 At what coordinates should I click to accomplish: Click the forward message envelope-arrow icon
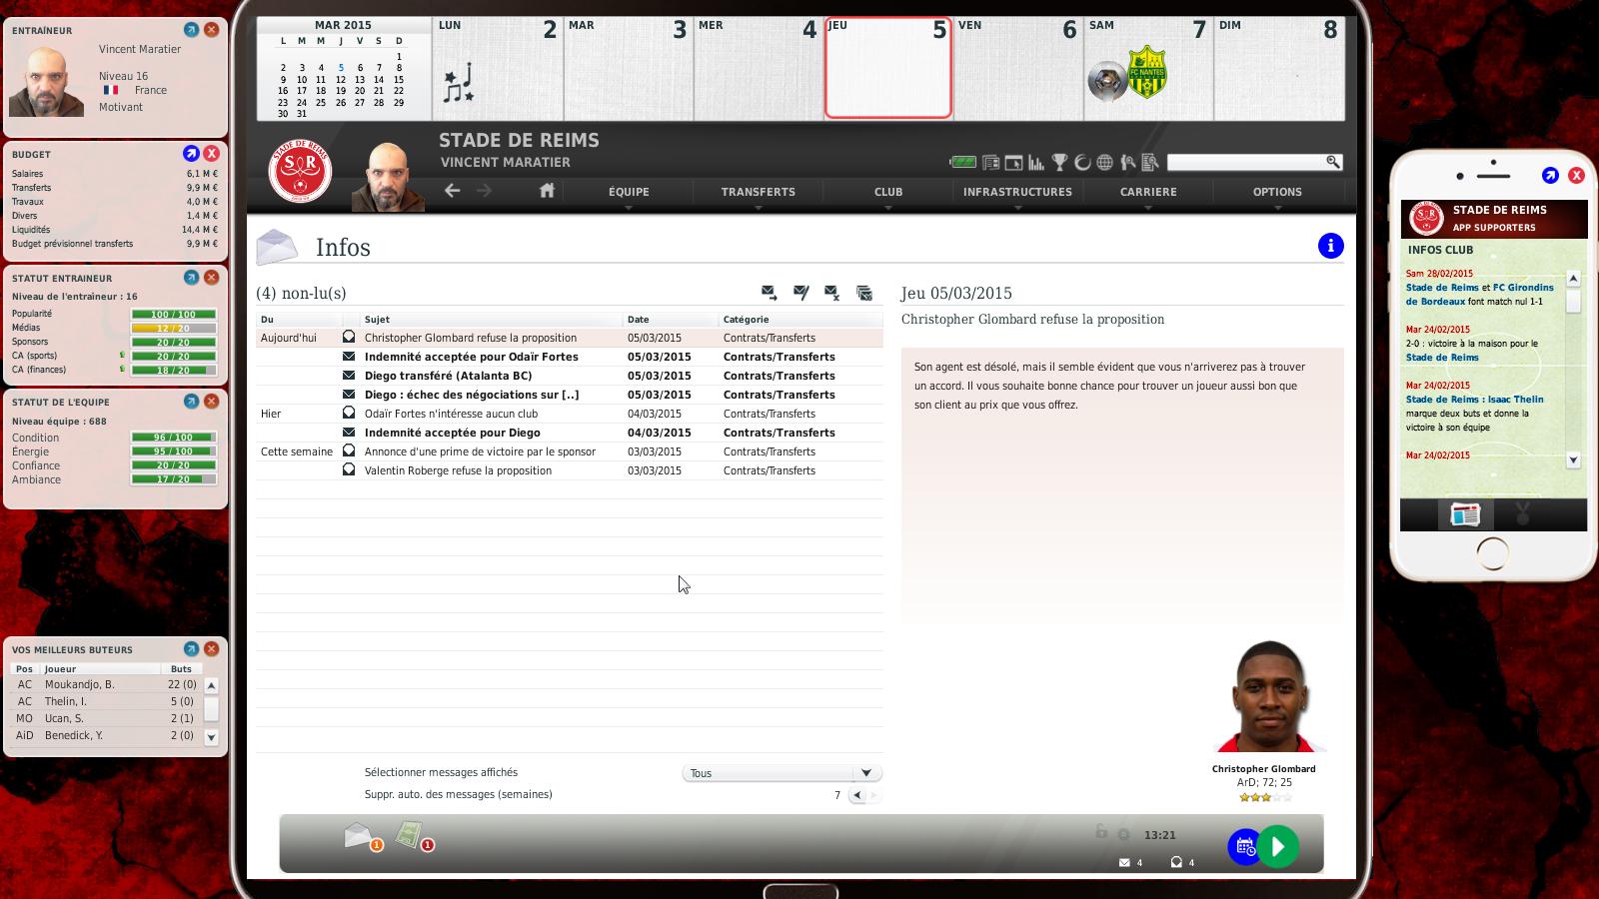click(x=769, y=293)
